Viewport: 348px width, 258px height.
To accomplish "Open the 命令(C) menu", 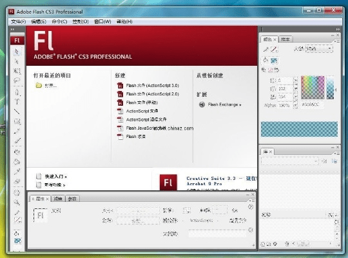I will (59, 21).
